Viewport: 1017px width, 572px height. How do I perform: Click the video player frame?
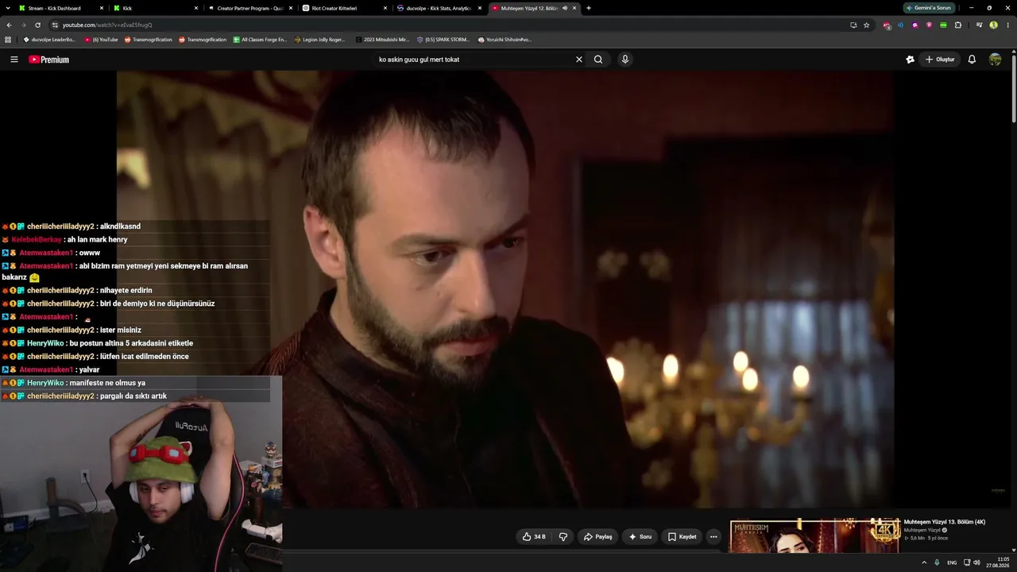[x=505, y=289]
